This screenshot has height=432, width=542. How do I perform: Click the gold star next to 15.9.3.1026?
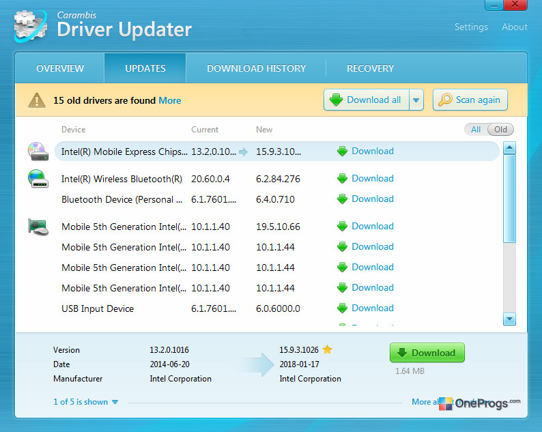(x=328, y=349)
